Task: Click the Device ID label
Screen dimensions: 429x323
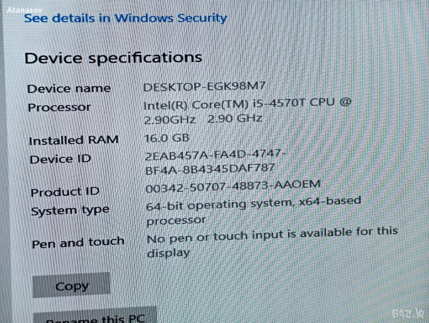Action: pos(61,159)
